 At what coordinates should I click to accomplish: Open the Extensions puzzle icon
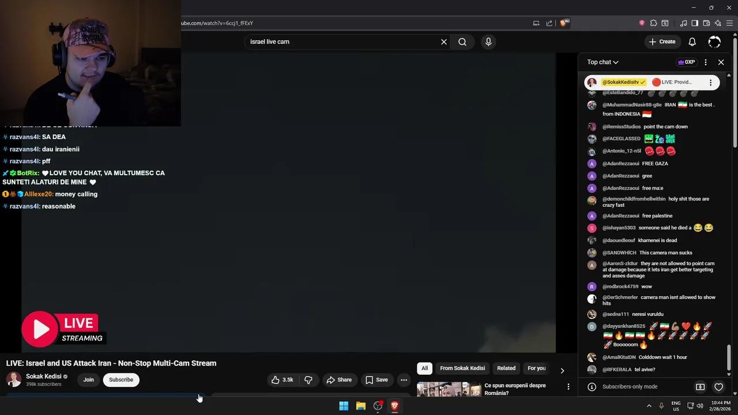tap(653, 23)
